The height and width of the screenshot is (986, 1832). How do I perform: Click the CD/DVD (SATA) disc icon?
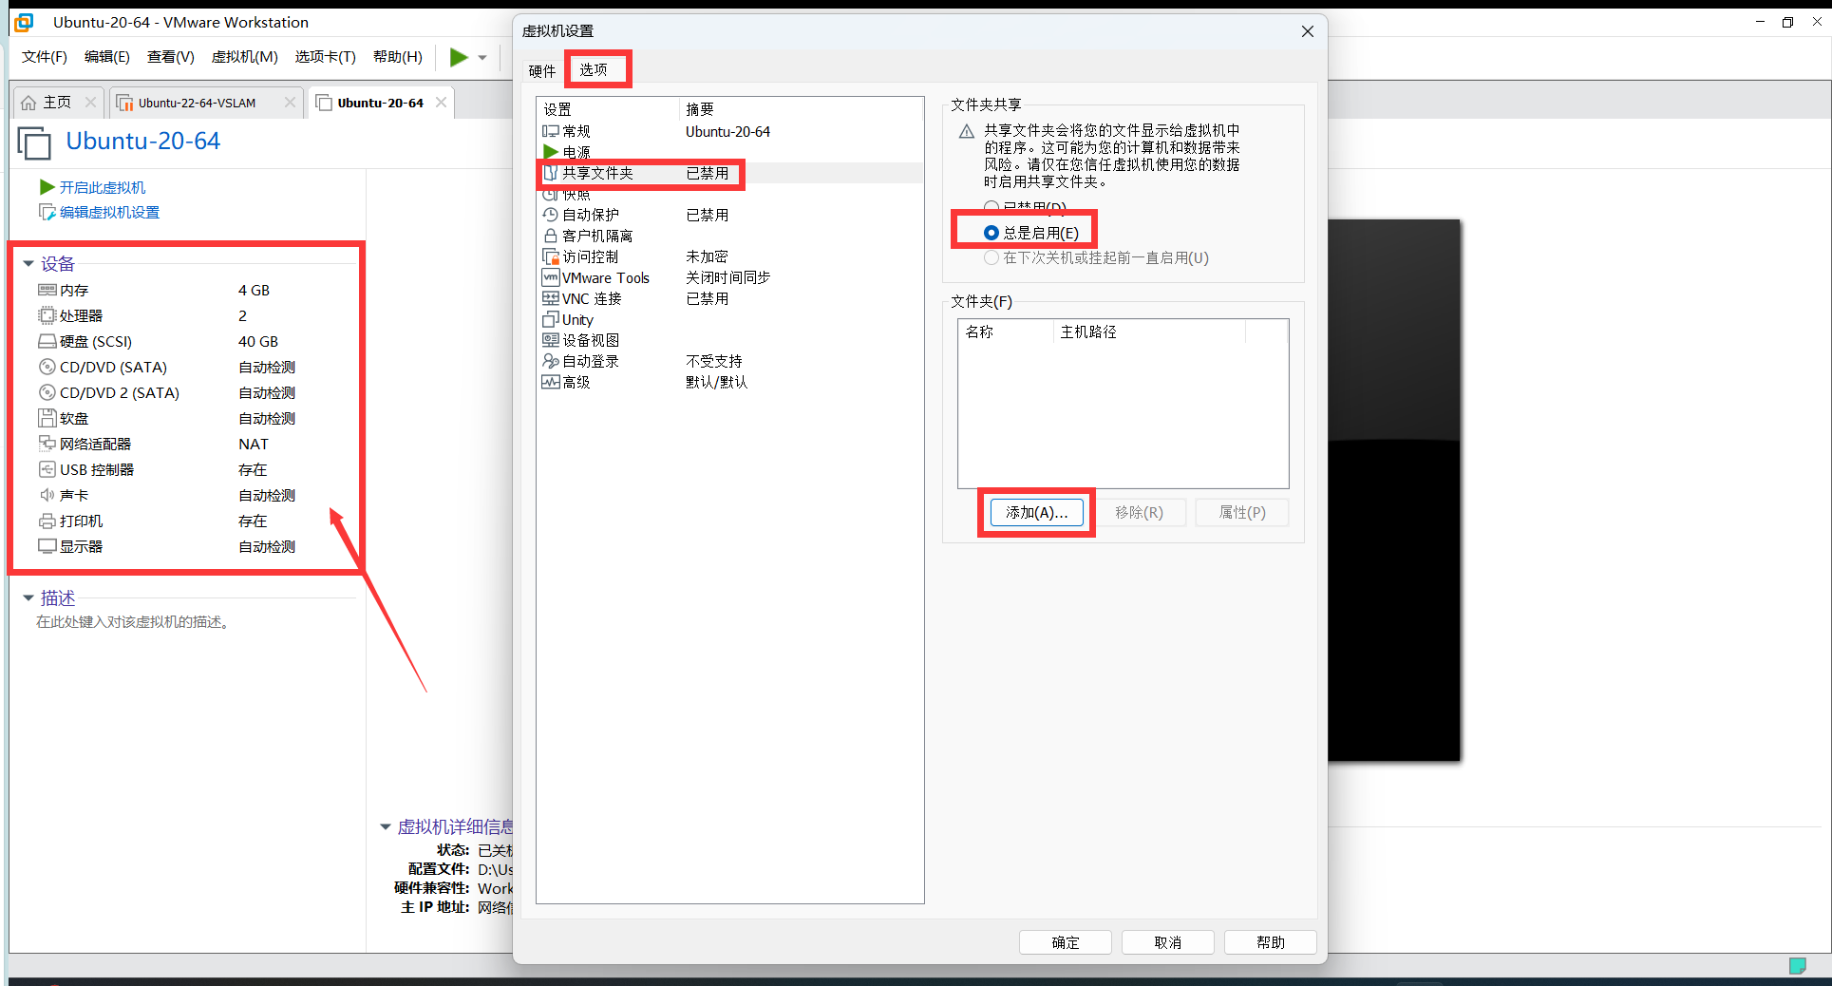click(47, 367)
